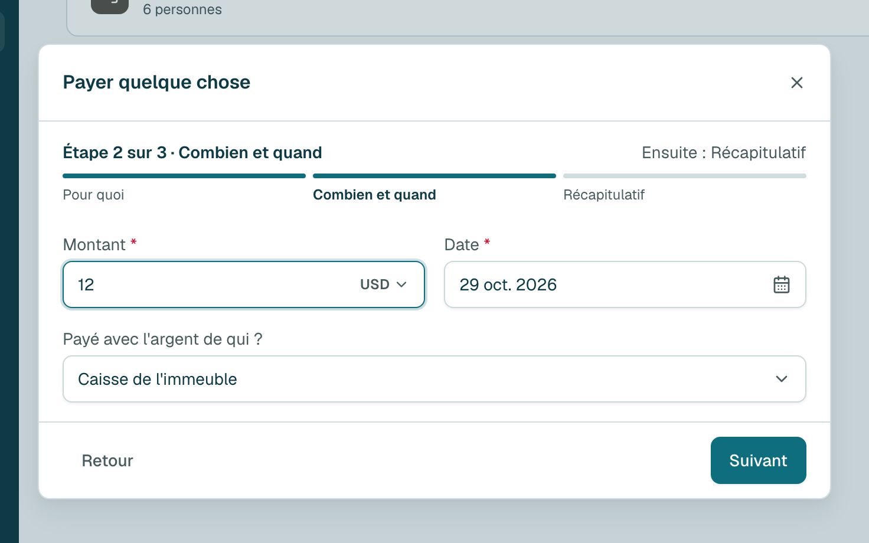This screenshot has height=543, width=869.
Task: Close the Payer quelque chose dialog
Action: (796, 83)
